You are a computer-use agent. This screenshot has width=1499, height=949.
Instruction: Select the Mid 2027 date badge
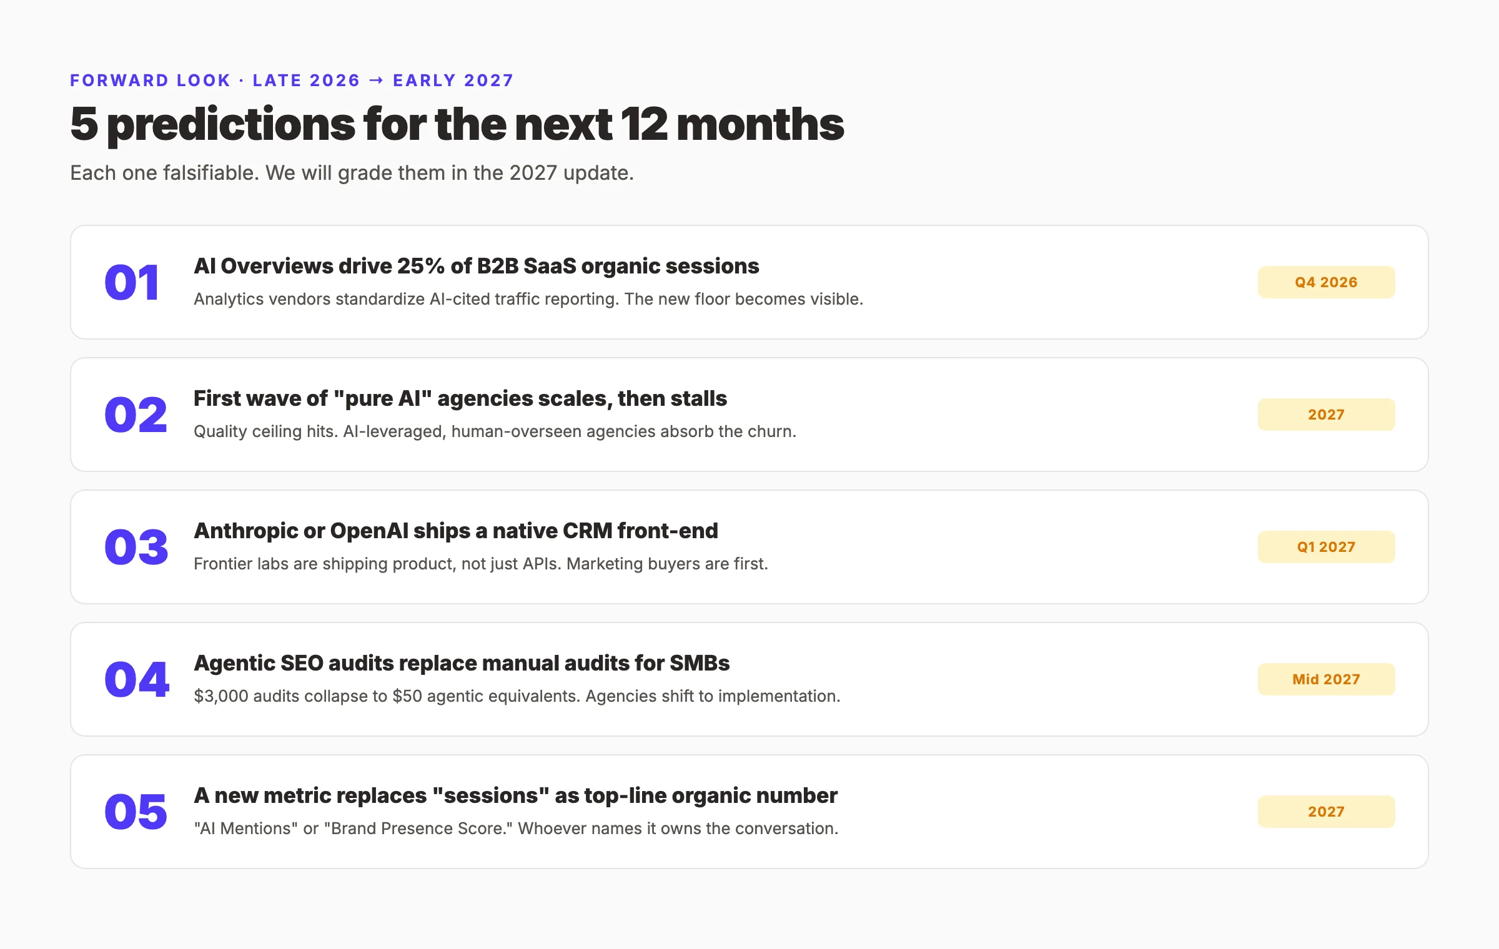point(1326,679)
